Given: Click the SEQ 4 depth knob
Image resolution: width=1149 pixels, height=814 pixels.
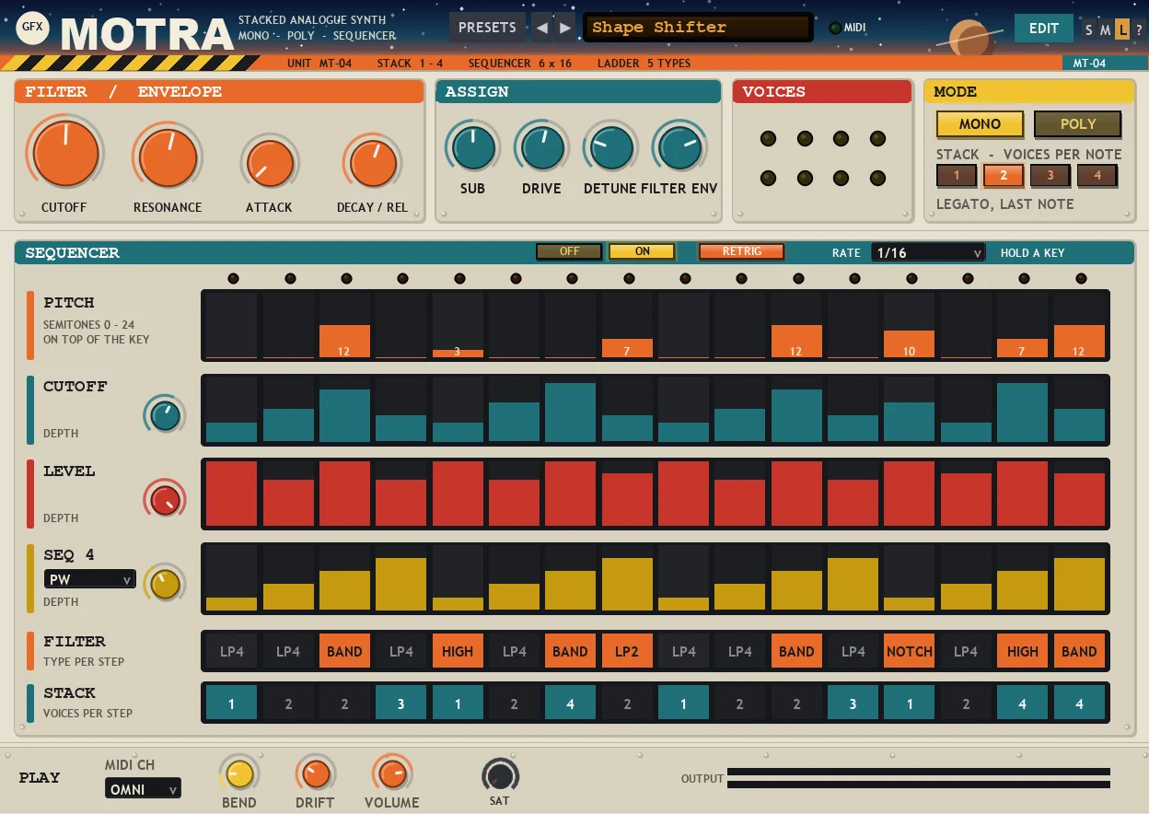Looking at the screenshot, I should coord(166,585).
